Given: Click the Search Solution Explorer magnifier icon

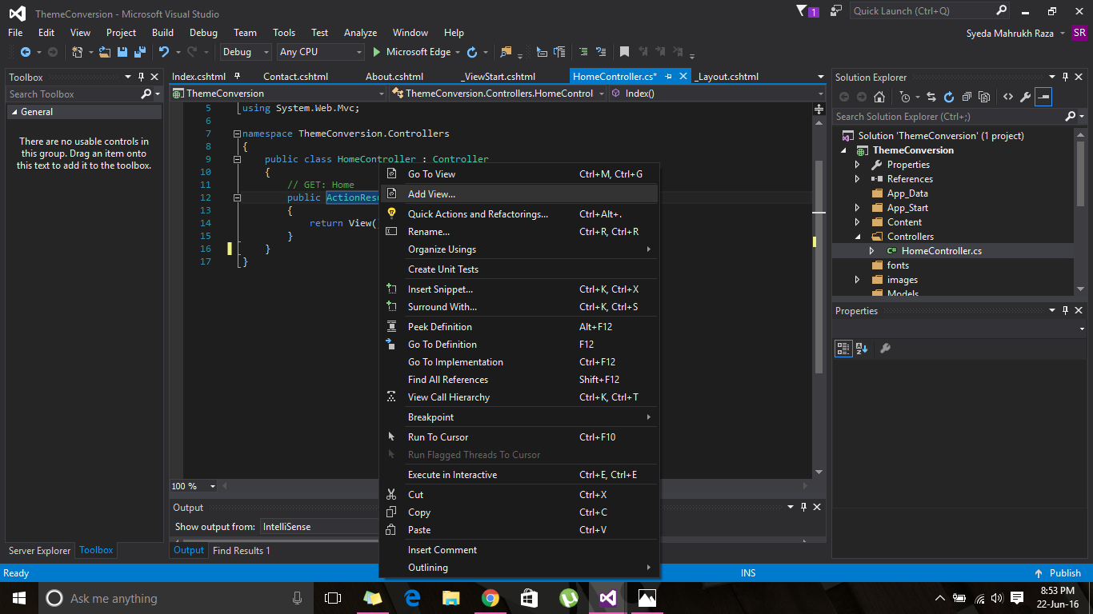Looking at the screenshot, I should pyautogui.click(x=1070, y=116).
